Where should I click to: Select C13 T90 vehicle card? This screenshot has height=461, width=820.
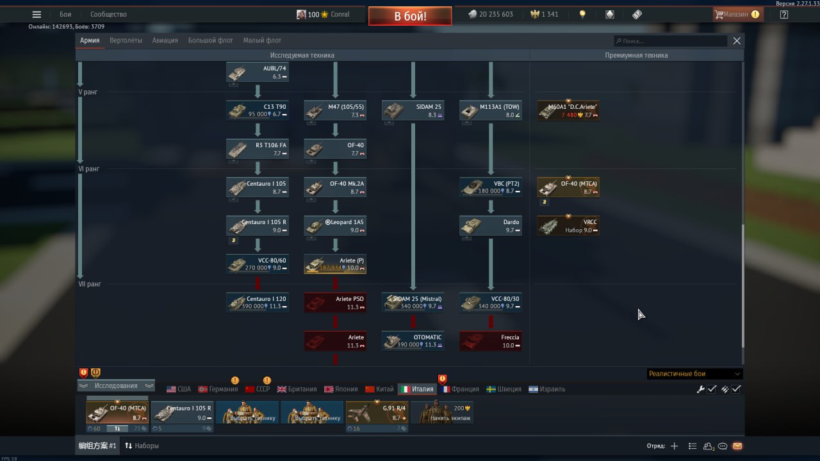(x=258, y=111)
